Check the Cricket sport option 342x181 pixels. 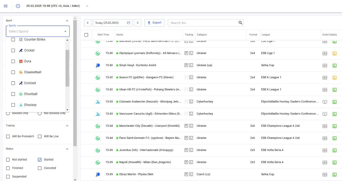pos(13,50)
